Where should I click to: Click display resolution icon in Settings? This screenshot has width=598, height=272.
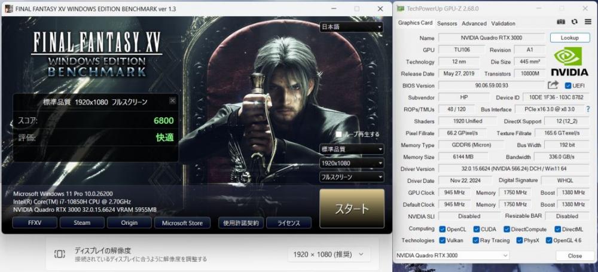59,254
